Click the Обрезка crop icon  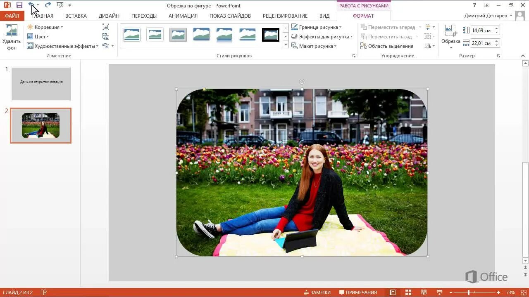(x=450, y=31)
